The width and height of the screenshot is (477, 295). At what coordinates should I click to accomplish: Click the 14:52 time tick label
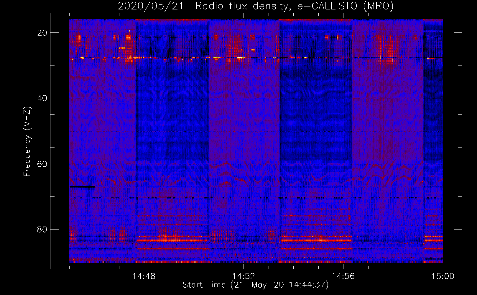tap(244, 276)
